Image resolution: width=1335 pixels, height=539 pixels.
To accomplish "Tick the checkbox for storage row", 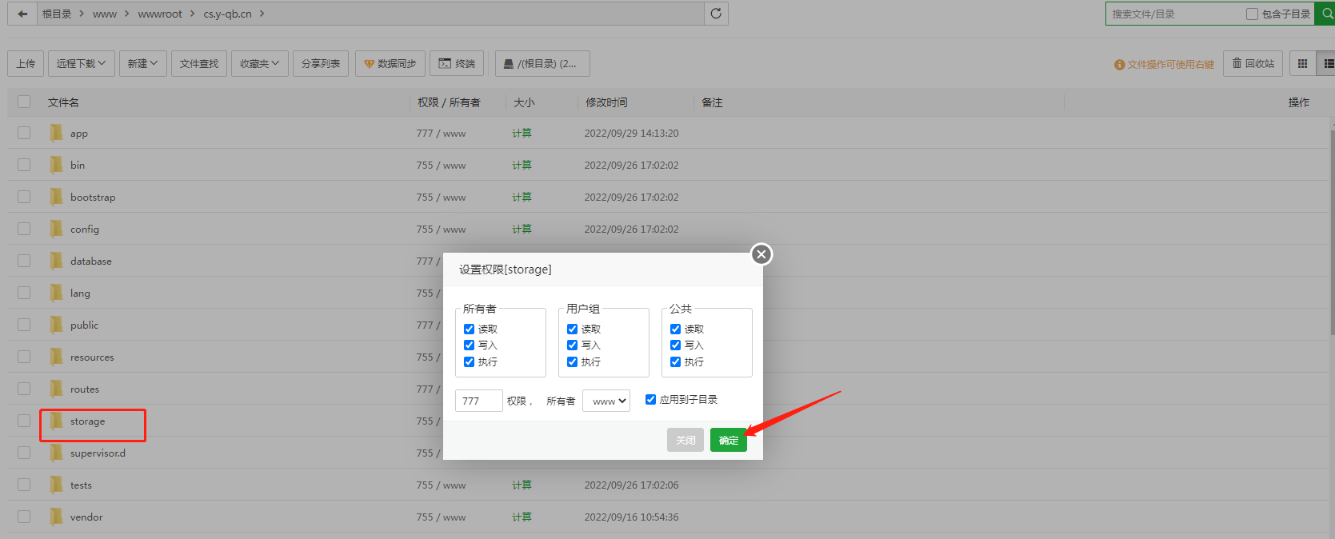I will pos(24,421).
